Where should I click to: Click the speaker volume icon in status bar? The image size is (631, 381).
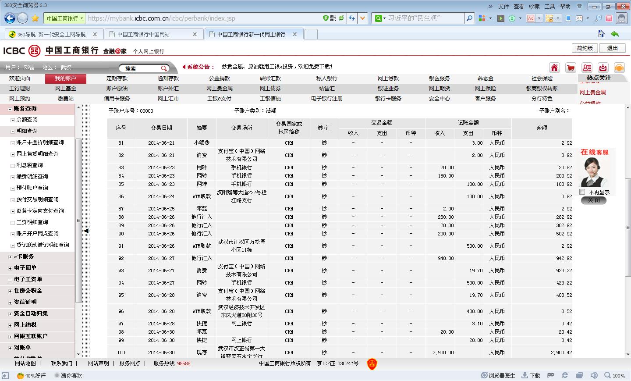click(594, 375)
